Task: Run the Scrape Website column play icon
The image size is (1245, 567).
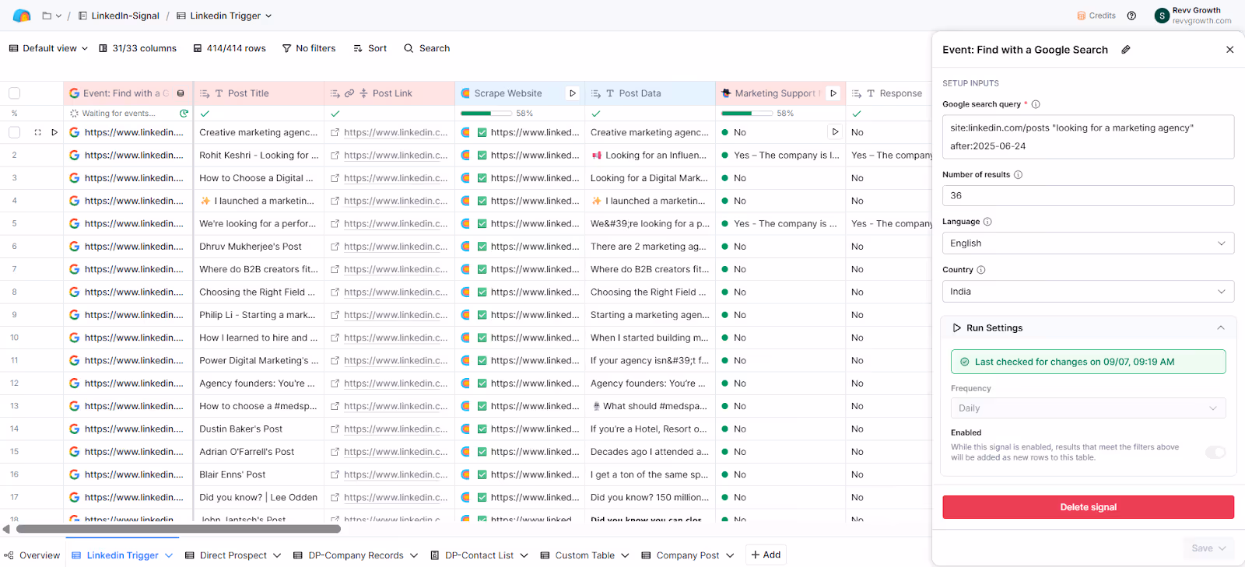Action: pos(573,93)
